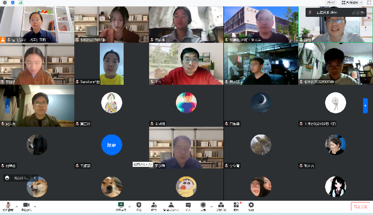Select the sketch girl illustration avatar
Screen dimensions: 373x215
pos(112,103)
